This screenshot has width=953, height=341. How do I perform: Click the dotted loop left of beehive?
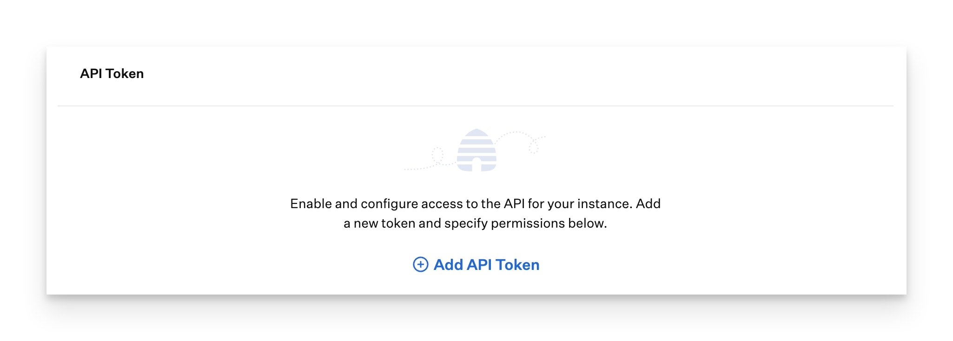[x=437, y=154]
